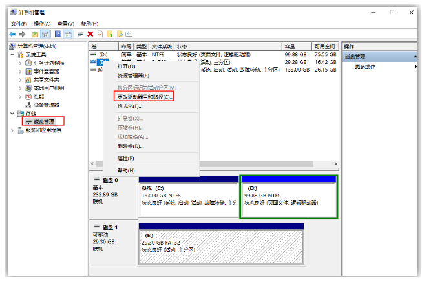
Task: Expand 更多操作 submenu arrow in actions pane
Action: click(x=415, y=66)
